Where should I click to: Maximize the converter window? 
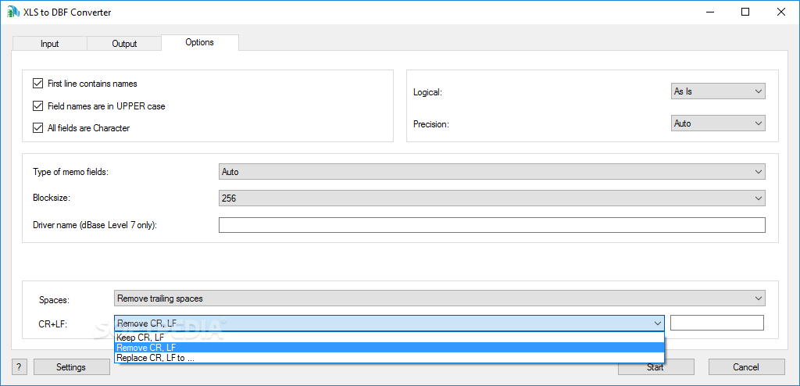pyautogui.click(x=745, y=12)
